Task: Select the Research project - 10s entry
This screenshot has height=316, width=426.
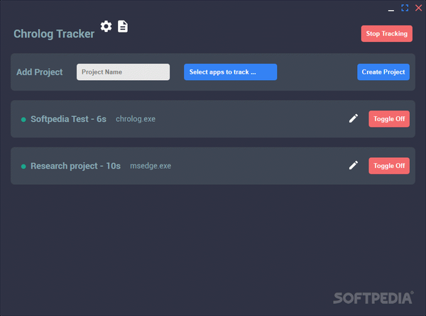Action: pyautogui.click(x=75, y=166)
